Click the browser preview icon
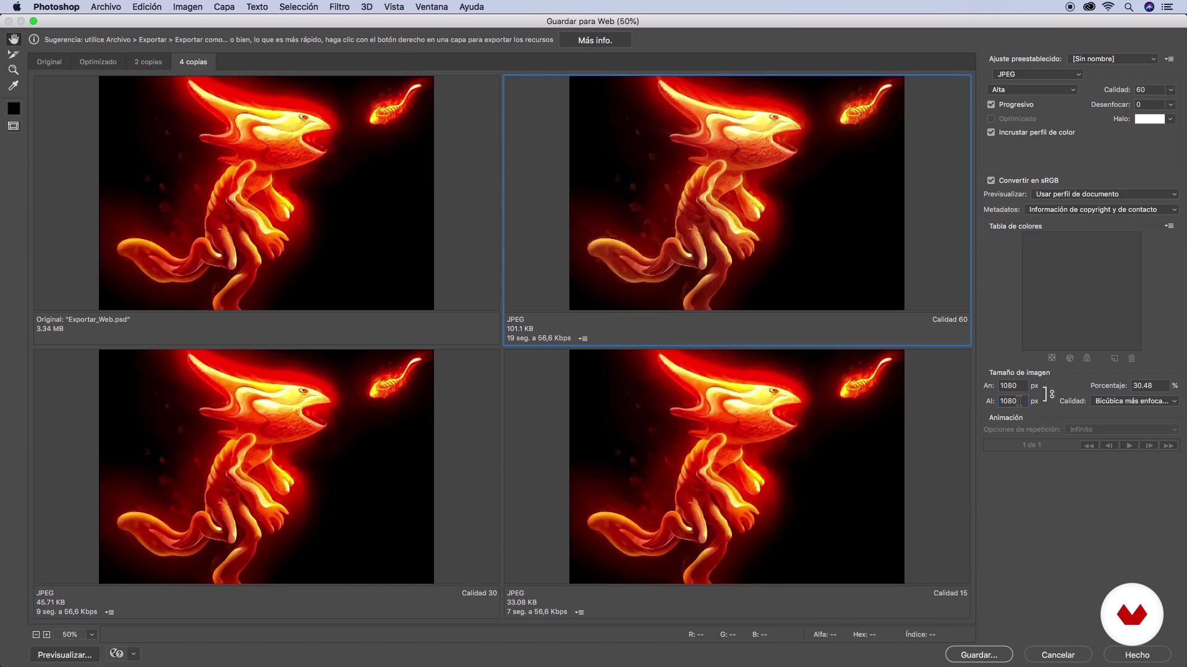The width and height of the screenshot is (1187, 667). pos(116,654)
